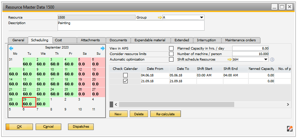This screenshot has width=297, height=138.
Task: Uncheck Check Calendar for 21.09.18 row
Action: pyautogui.click(x=125, y=81)
